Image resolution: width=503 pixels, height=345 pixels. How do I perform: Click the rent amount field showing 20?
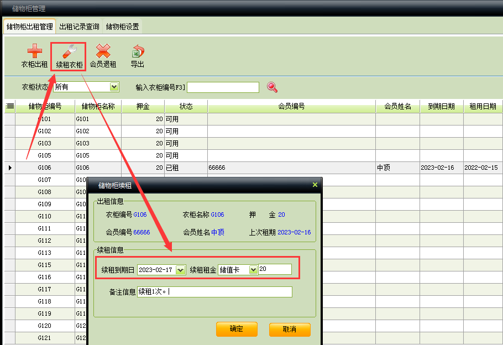click(275, 269)
